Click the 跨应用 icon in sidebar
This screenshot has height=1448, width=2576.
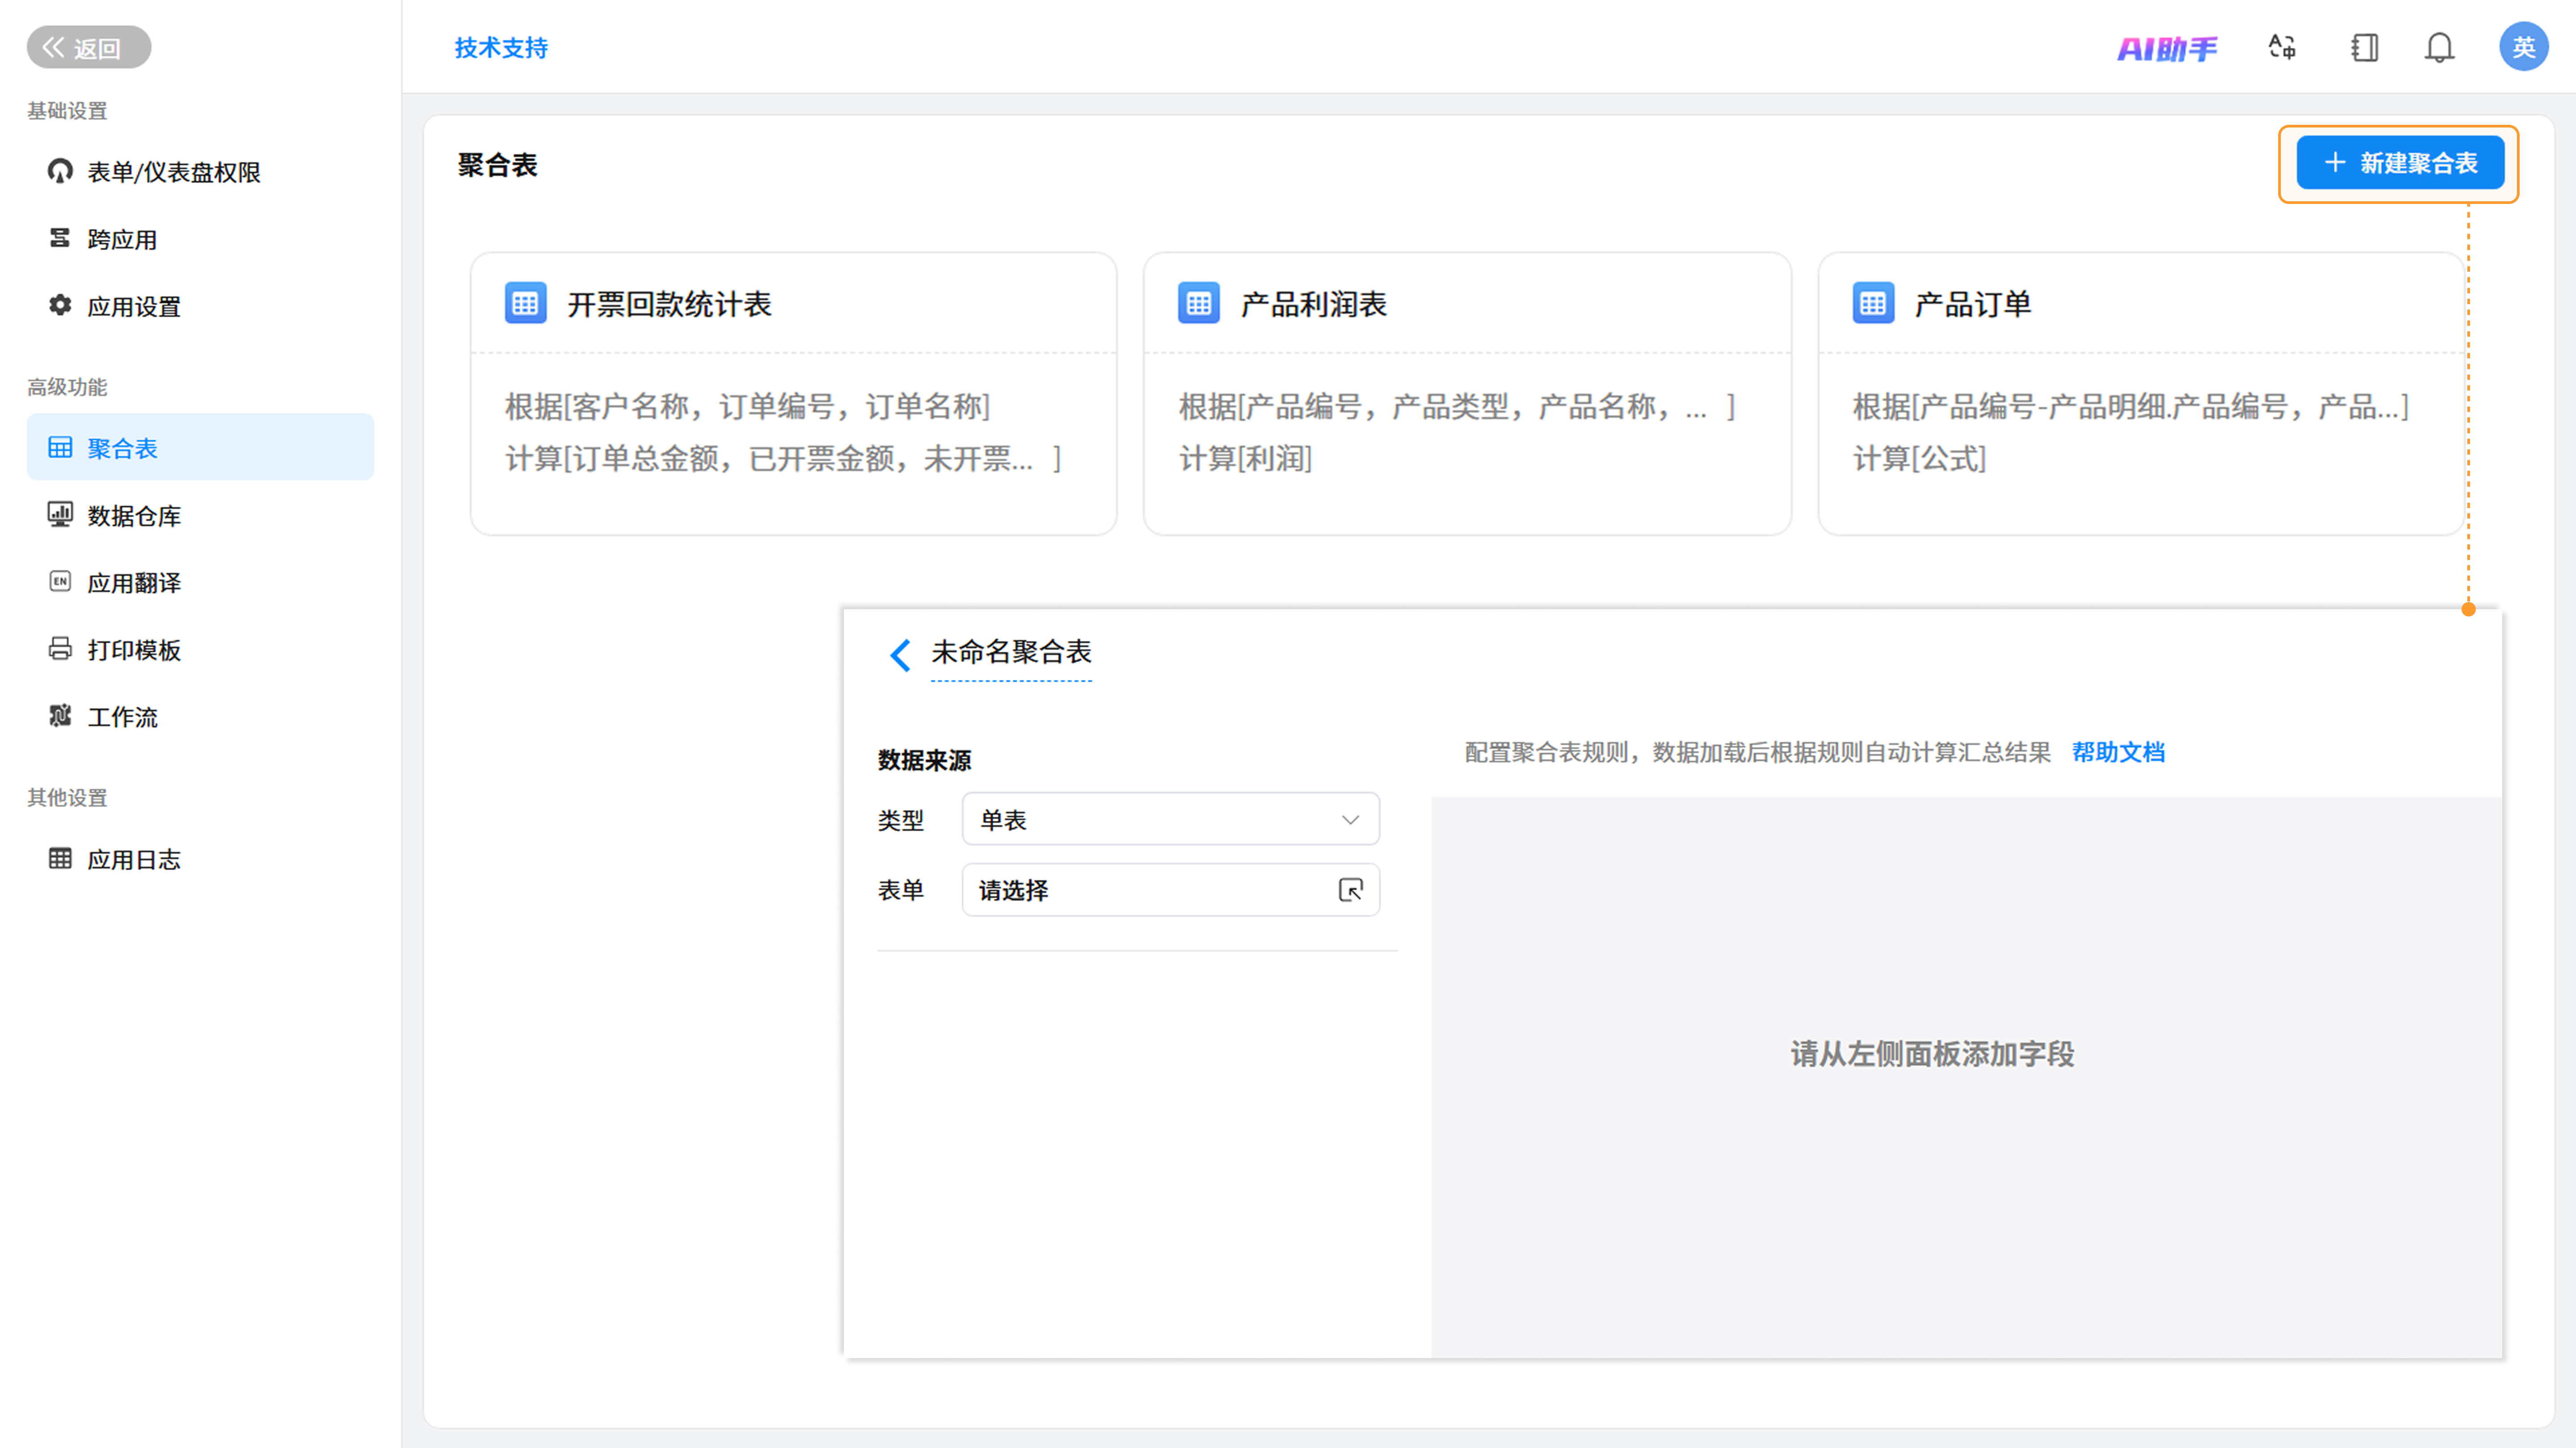(60, 238)
